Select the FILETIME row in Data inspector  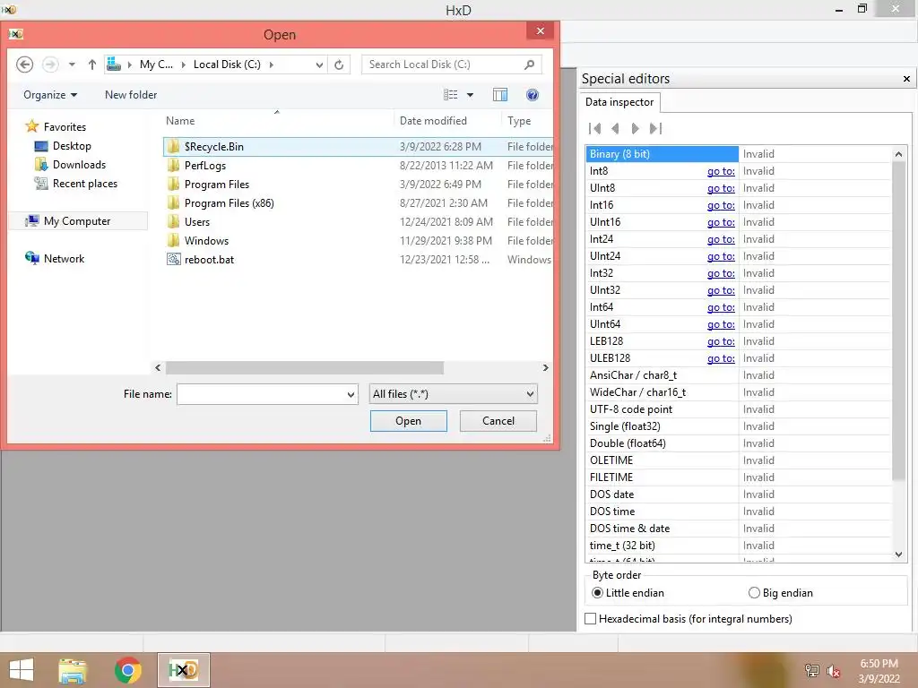pos(738,477)
